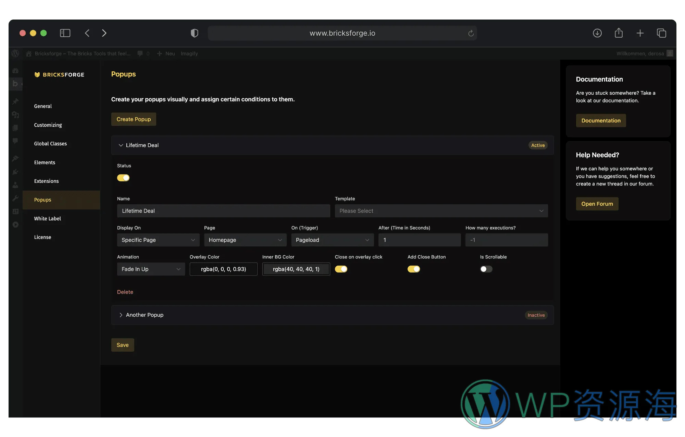Open the Animation Fade In Up dropdown
685x437 pixels.
coord(151,269)
